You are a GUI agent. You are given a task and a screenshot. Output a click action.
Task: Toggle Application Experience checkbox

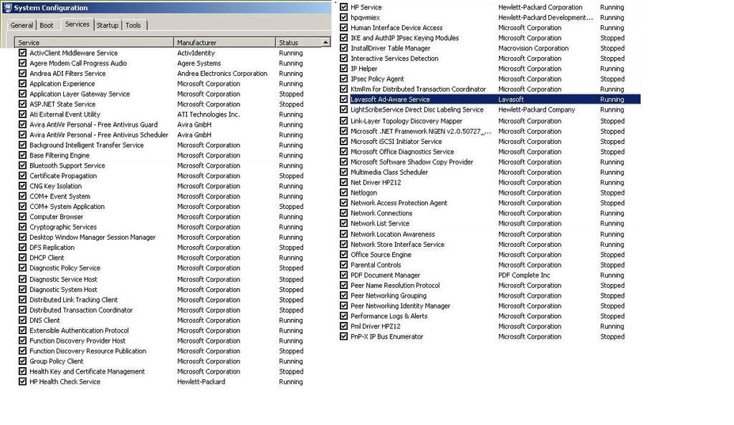click(x=22, y=84)
